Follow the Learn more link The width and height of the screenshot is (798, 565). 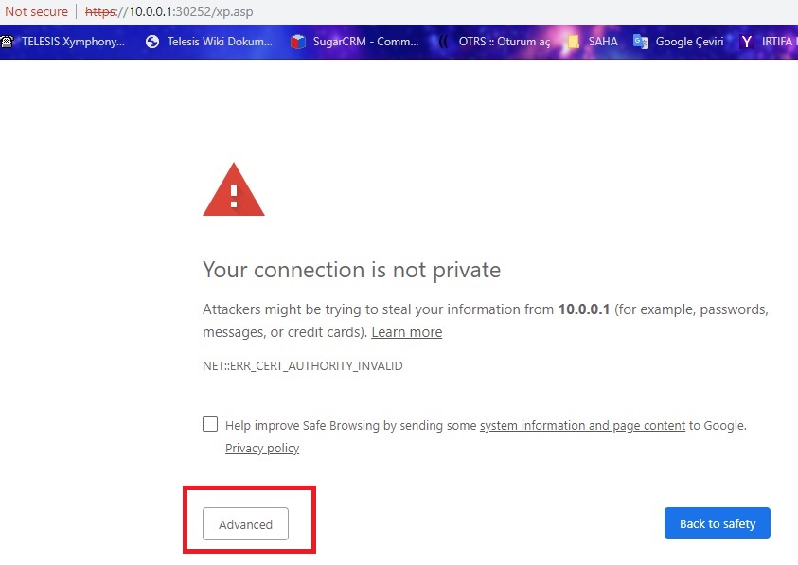coord(406,332)
